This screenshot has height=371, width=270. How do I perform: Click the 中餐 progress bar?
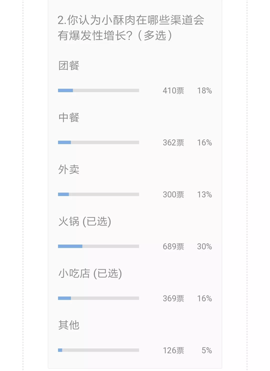tap(98, 142)
